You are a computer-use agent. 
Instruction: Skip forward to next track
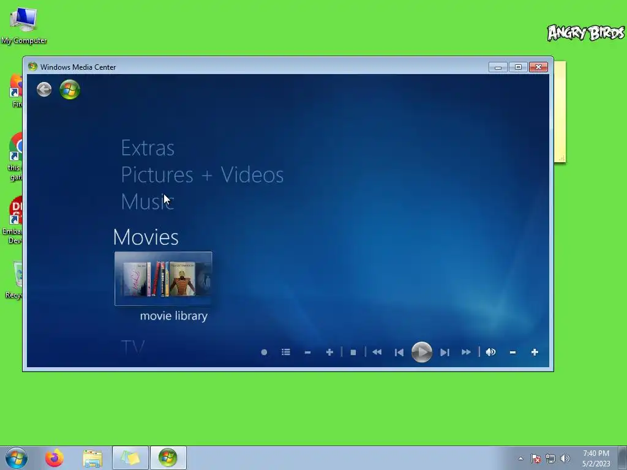(x=445, y=352)
